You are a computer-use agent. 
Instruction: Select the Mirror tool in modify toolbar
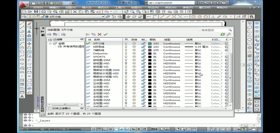[x=29, y=32]
